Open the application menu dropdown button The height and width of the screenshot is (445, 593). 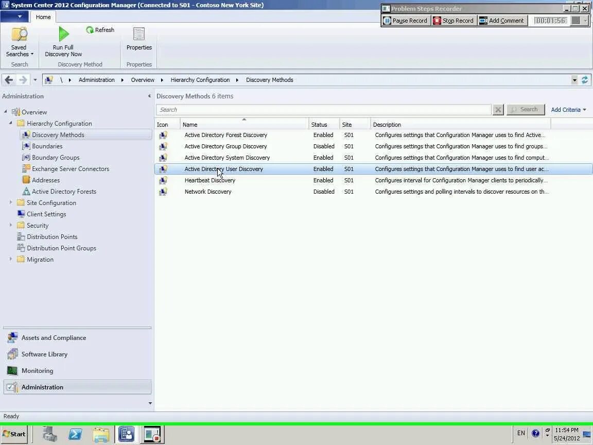click(14, 16)
